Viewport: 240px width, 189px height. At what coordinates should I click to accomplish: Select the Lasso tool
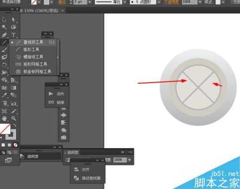[x=13, y=27]
